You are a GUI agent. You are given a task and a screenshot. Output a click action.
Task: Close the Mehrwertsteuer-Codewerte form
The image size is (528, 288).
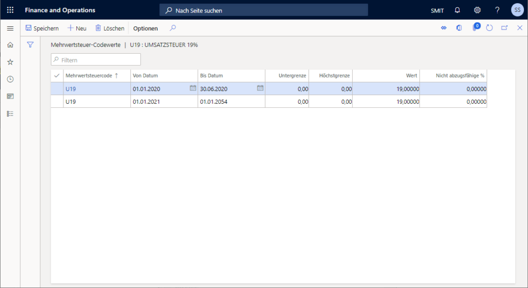(x=520, y=28)
